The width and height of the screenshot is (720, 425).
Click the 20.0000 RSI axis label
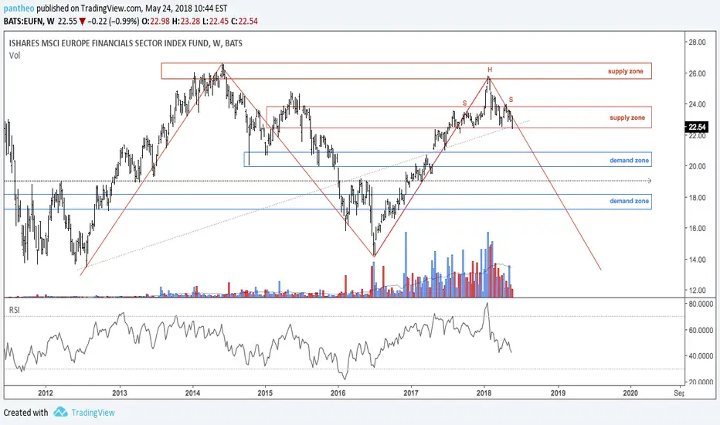tap(700, 382)
